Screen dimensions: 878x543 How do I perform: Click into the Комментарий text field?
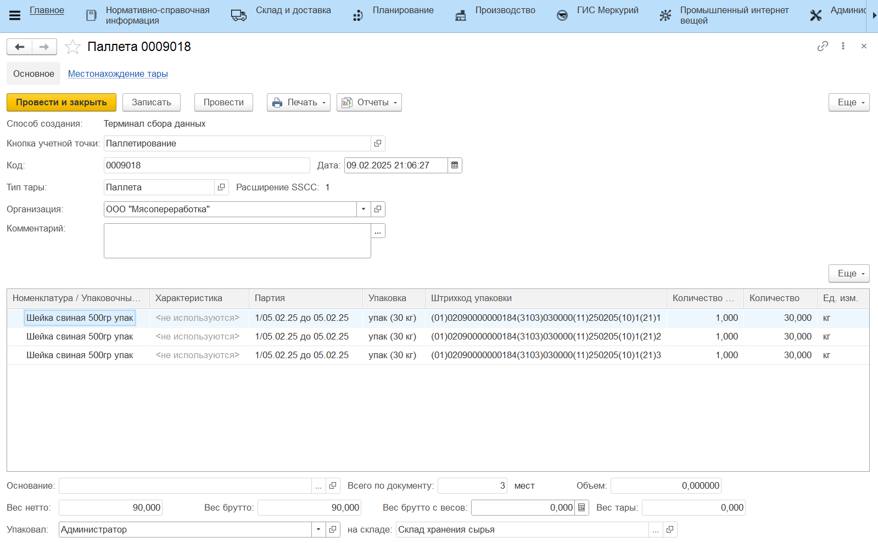237,241
